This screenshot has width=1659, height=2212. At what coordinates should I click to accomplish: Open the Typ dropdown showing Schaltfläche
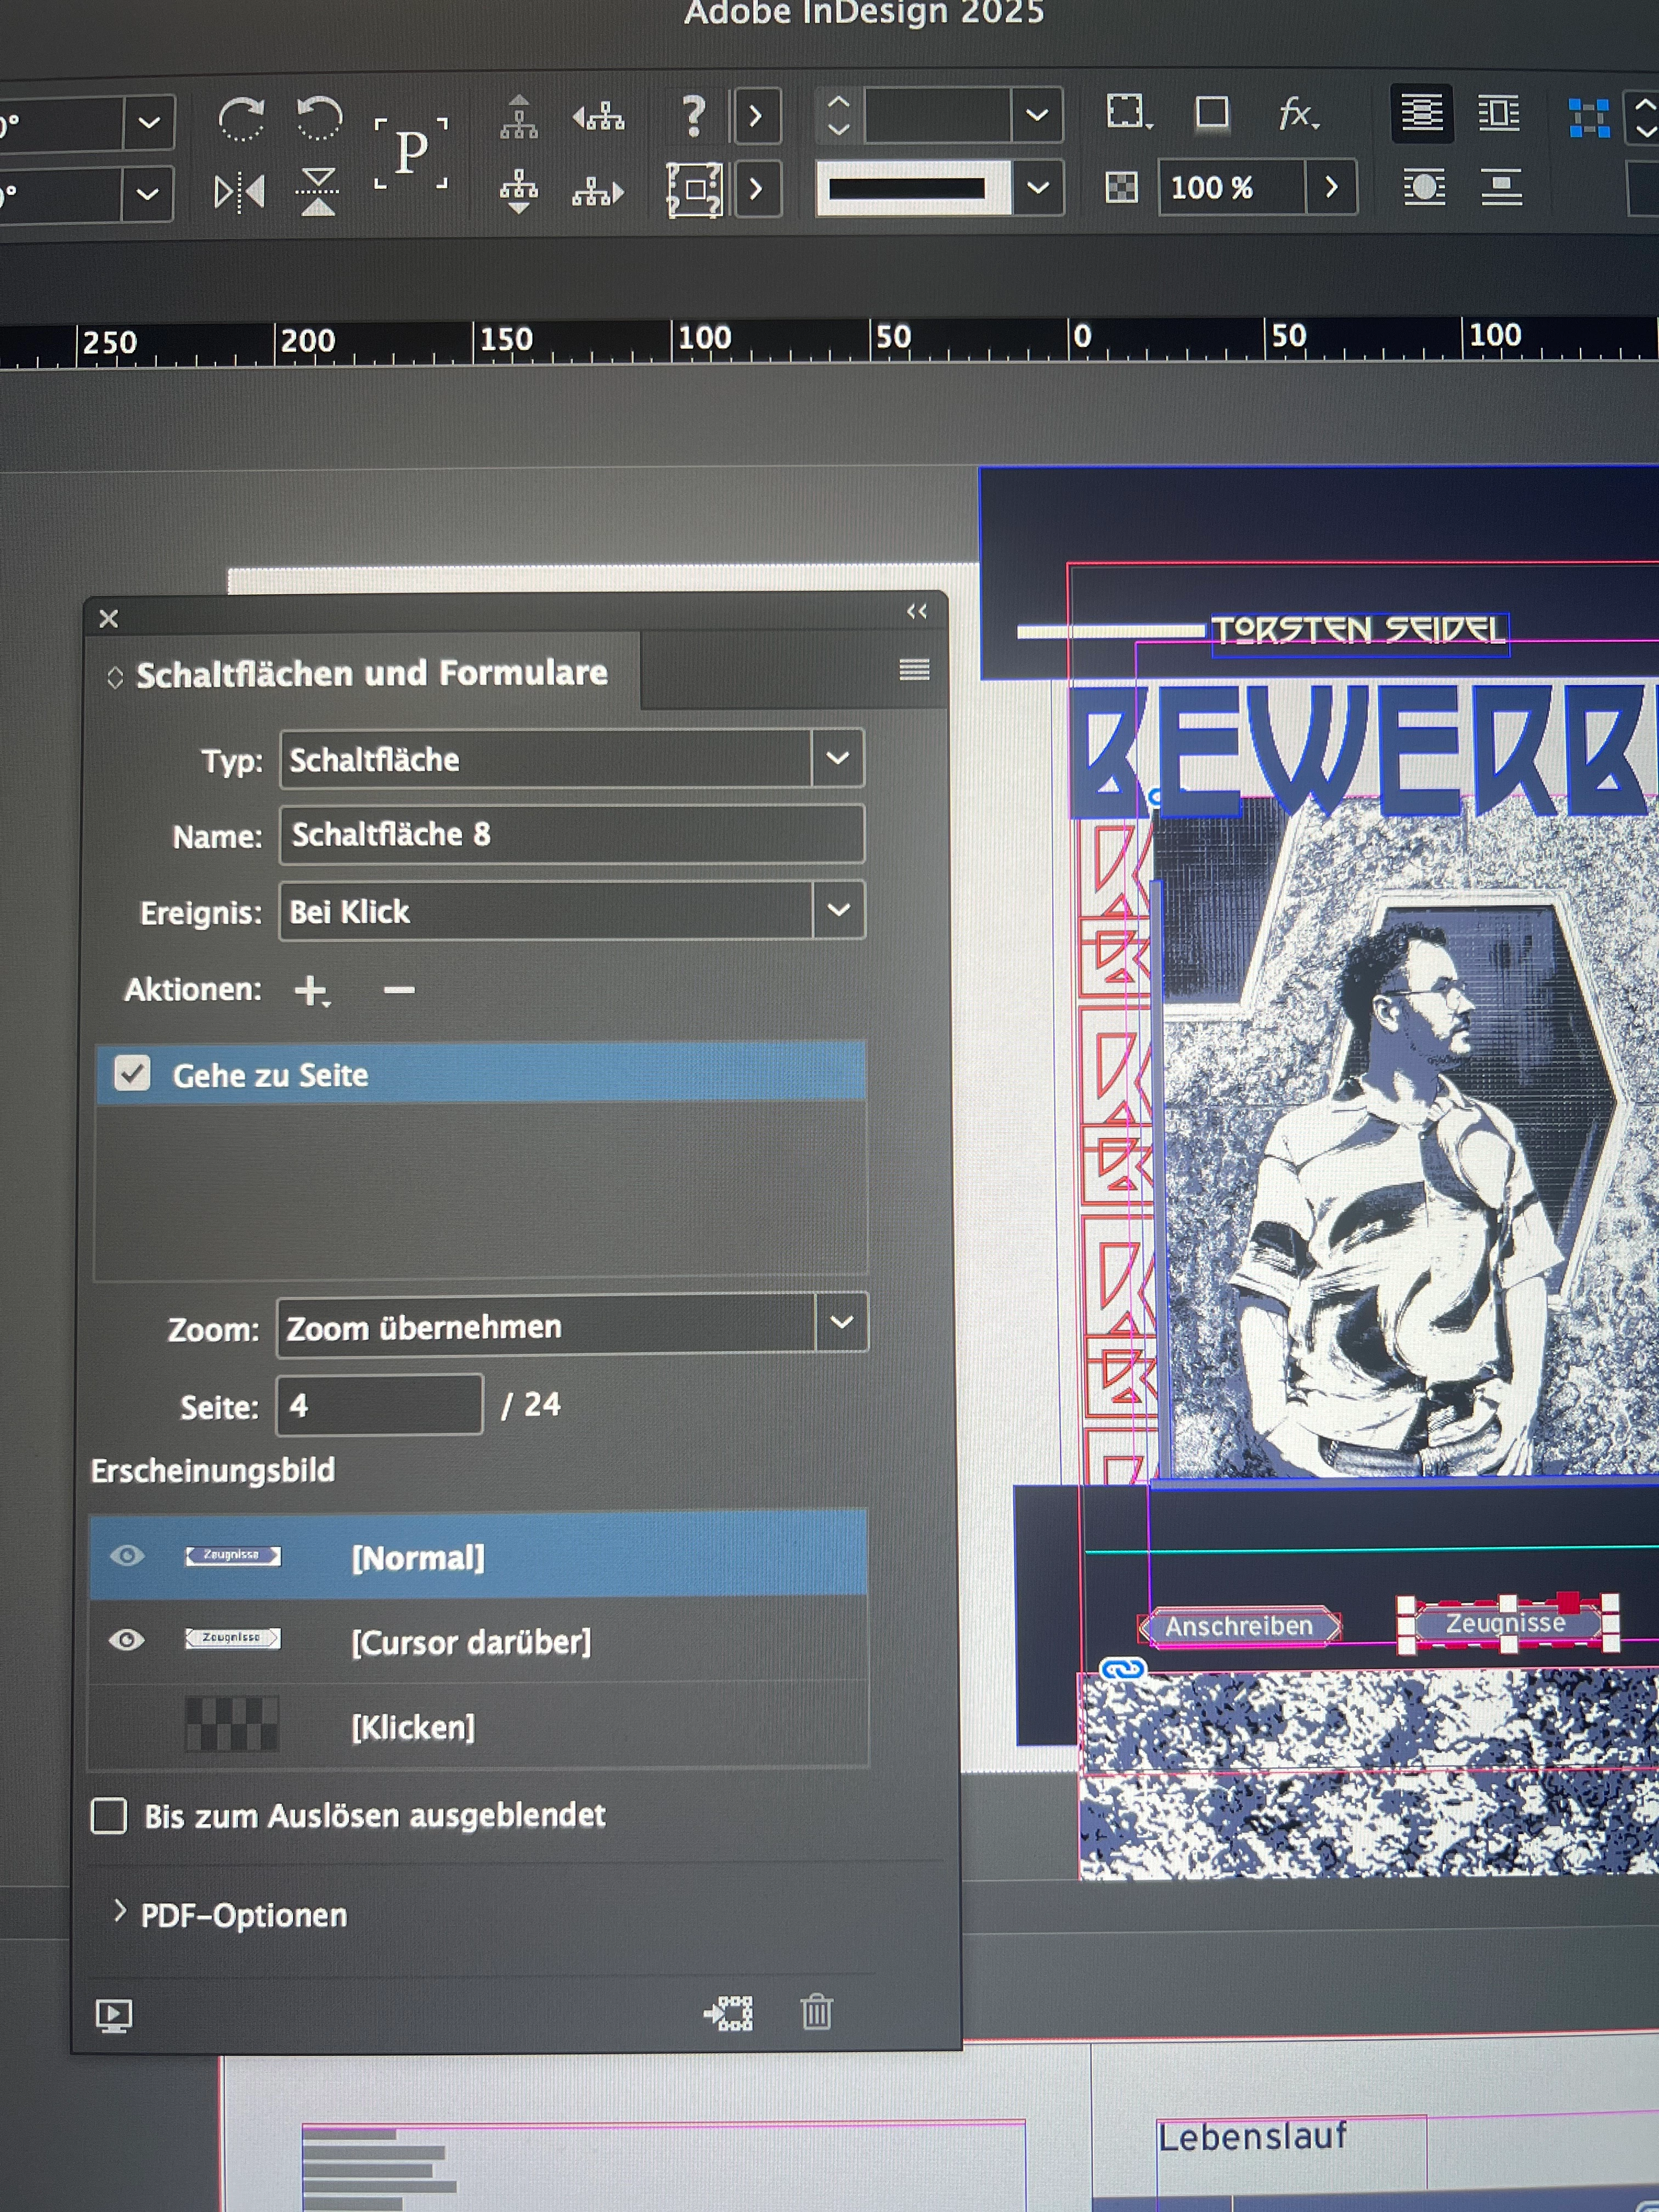coord(837,758)
